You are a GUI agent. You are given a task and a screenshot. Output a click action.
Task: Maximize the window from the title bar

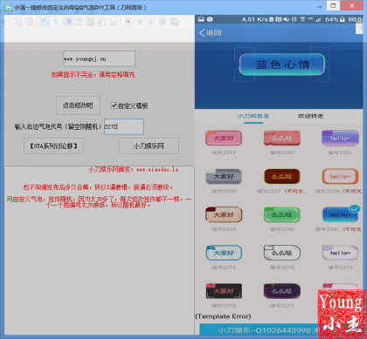[x=333, y=5]
